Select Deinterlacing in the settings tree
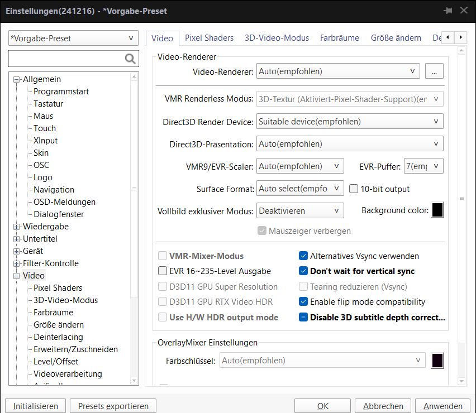Screen dimensions: 476x413 pos(58,337)
